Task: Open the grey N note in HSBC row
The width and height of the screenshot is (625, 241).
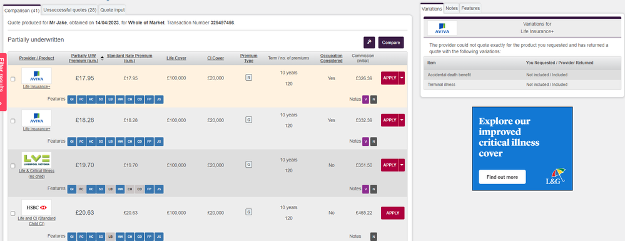Action: tap(373, 237)
